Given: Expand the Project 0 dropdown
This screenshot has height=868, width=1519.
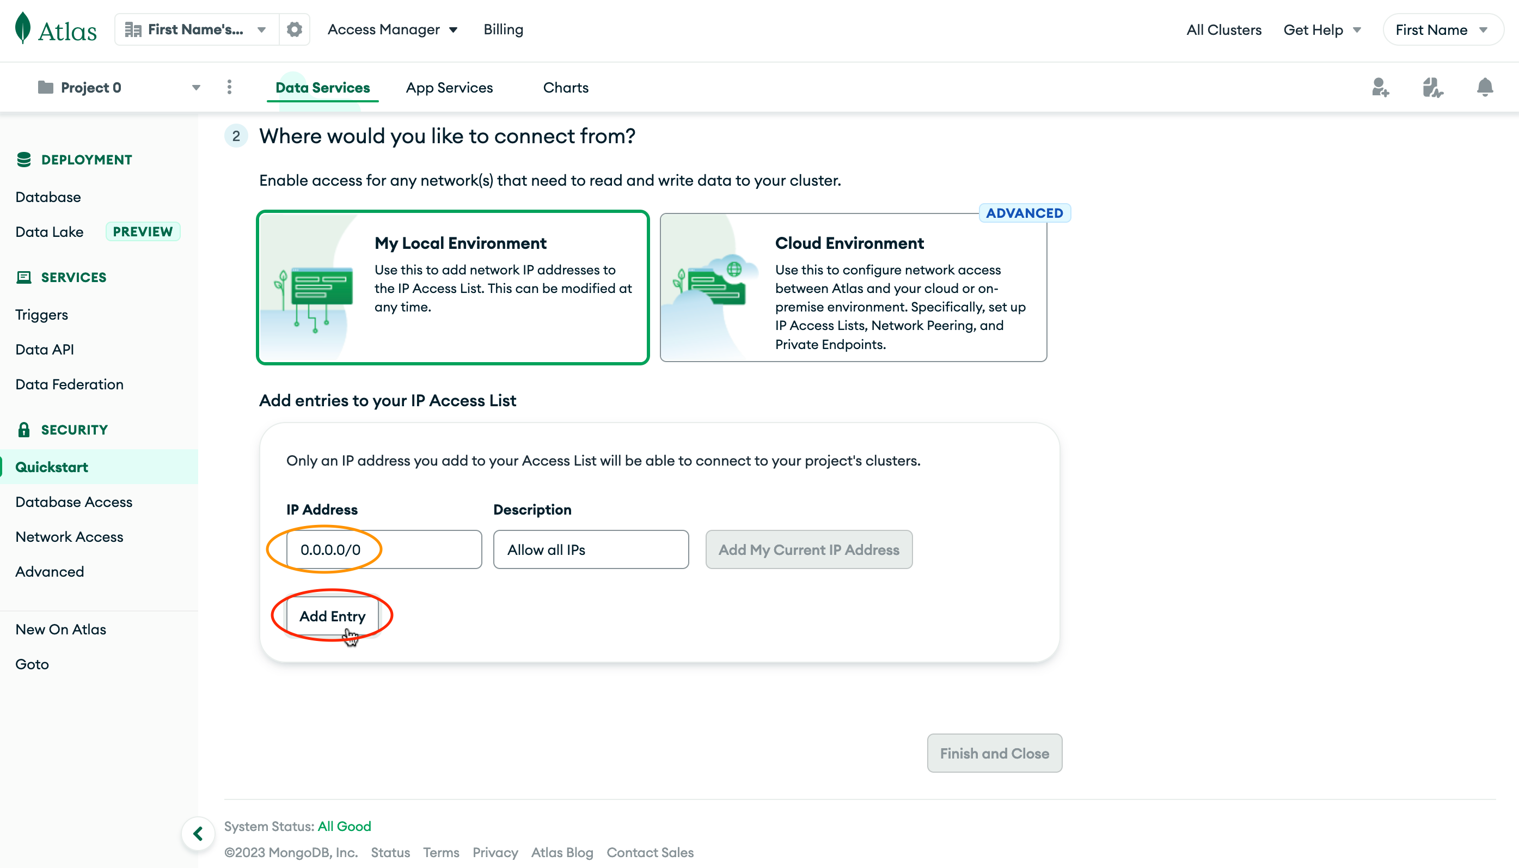Looking at the screenshot, I should (x=195, y=87).
